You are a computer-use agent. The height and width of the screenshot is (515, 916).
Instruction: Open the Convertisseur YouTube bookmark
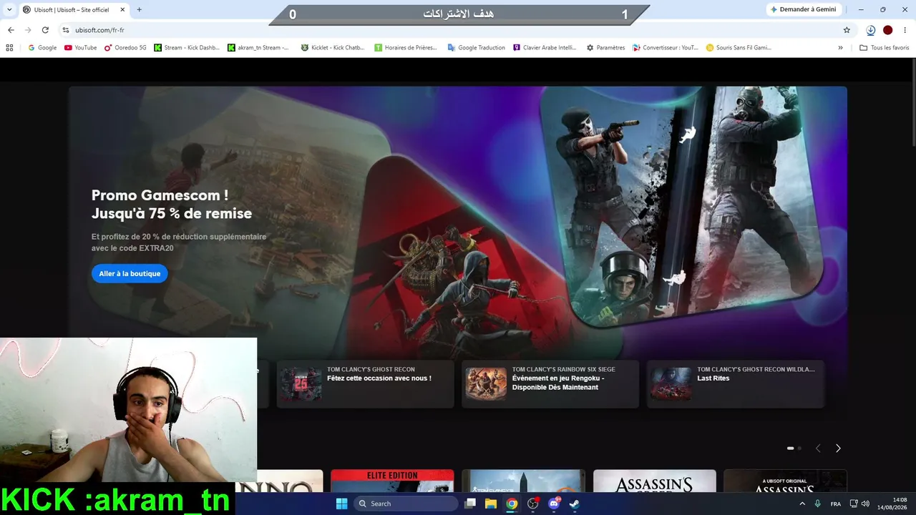666,48
